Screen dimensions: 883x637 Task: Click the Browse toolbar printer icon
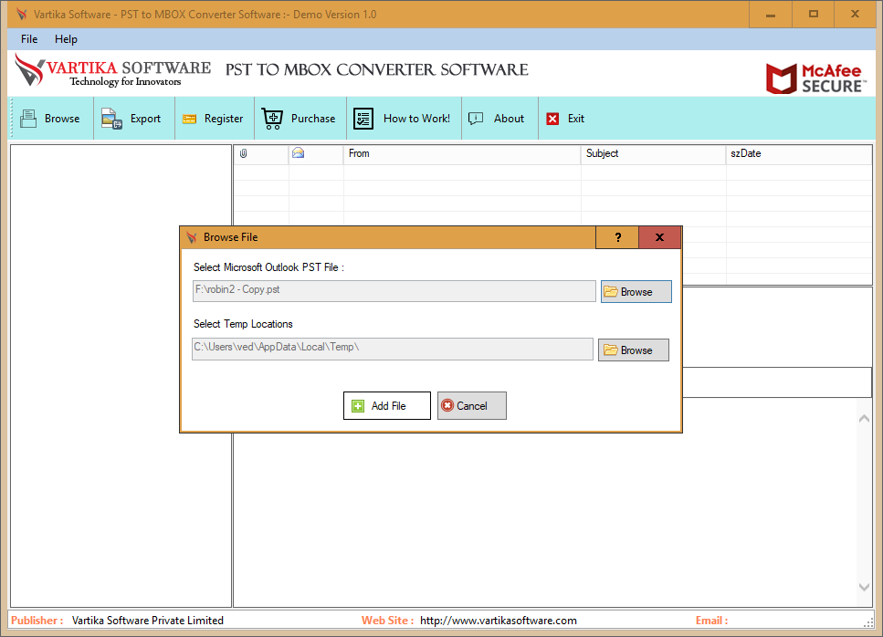pyautogui.click(x=28, y=119)
